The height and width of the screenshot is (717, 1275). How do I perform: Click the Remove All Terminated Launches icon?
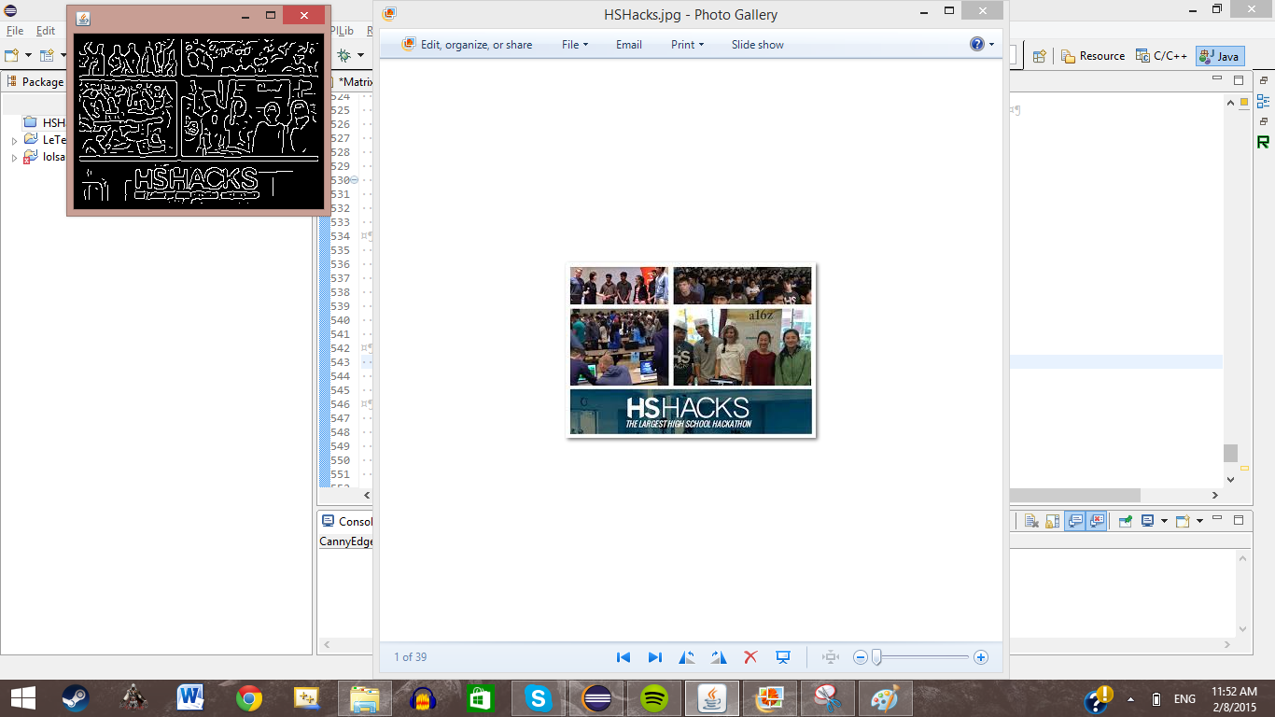coord(1030,521)
